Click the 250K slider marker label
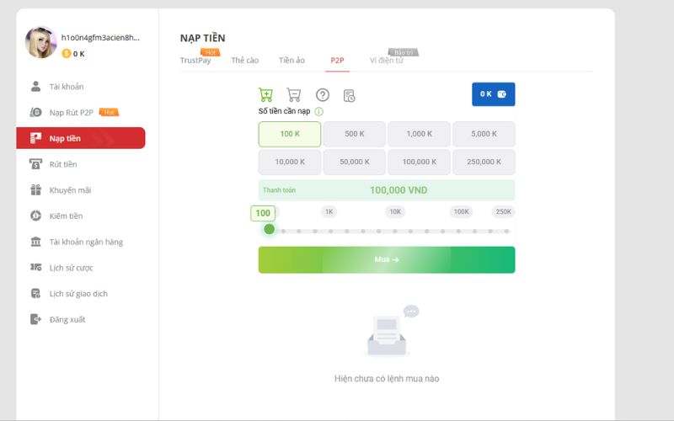674x421 pixels. (503, 211)
